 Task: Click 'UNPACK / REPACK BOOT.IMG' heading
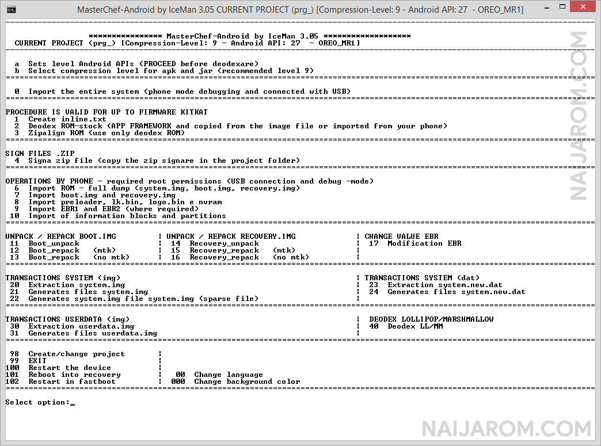60,237
